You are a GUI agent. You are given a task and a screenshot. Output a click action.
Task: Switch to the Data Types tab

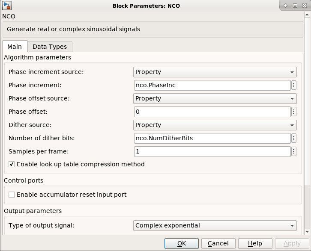tap(50, 47)
